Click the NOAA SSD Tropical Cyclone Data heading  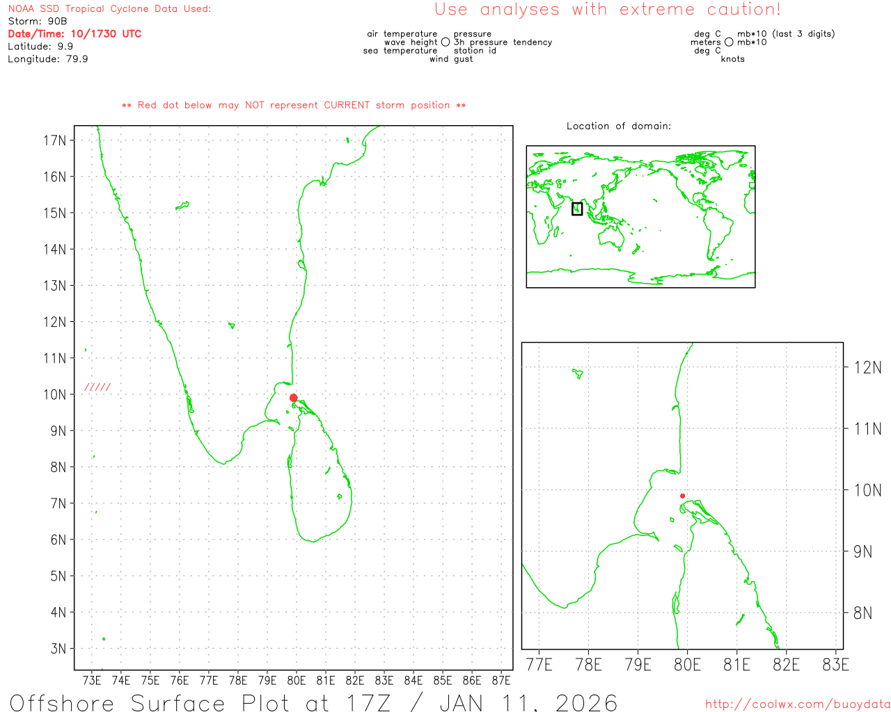point(109,9)
